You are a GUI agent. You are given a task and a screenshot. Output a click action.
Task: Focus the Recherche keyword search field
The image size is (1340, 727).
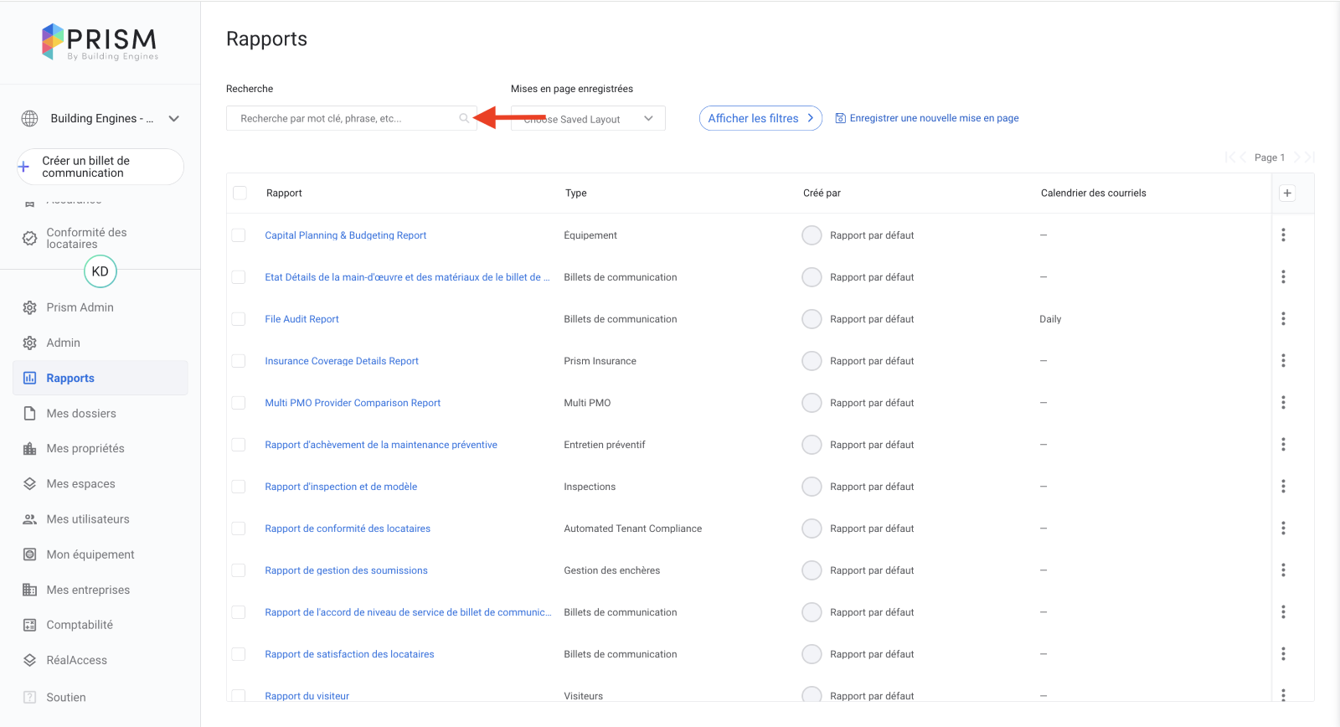pyautogui.click(x=343, y=119)
